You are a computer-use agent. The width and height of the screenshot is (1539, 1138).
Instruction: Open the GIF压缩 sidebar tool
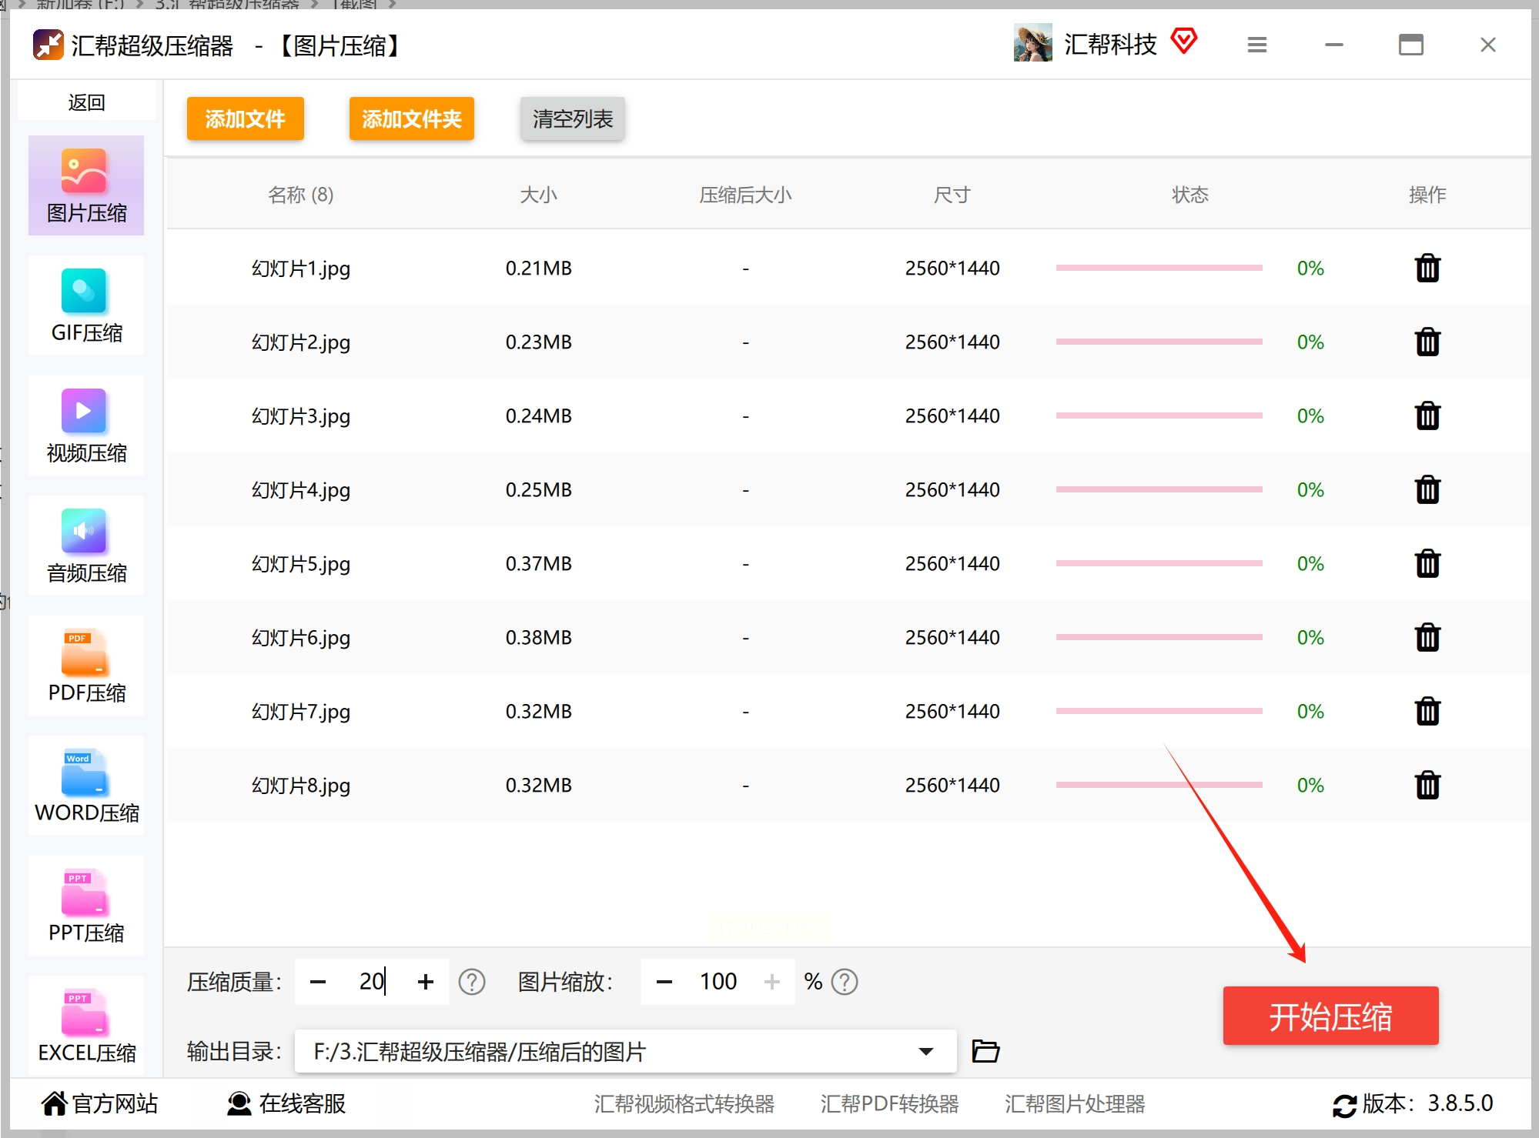(x=86, y=306)
